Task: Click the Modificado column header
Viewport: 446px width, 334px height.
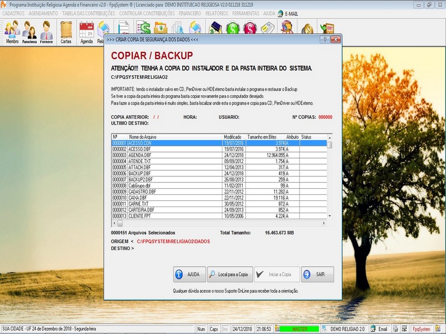Action: tap(232, 137)
